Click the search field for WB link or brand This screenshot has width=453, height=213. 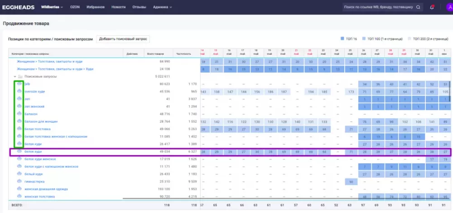378,7
